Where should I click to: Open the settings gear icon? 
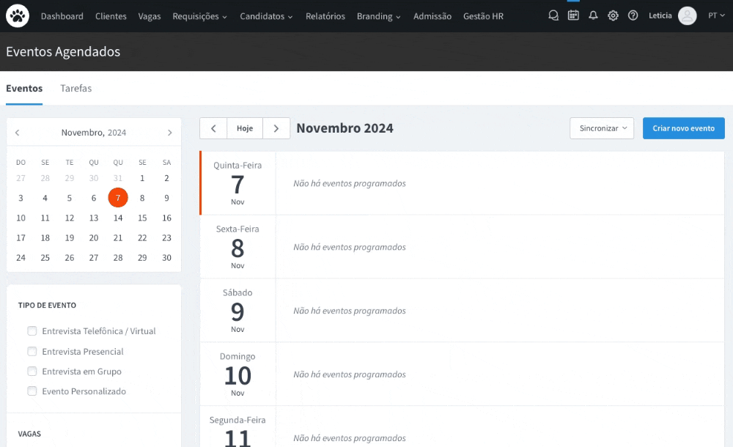click(613, 15)
